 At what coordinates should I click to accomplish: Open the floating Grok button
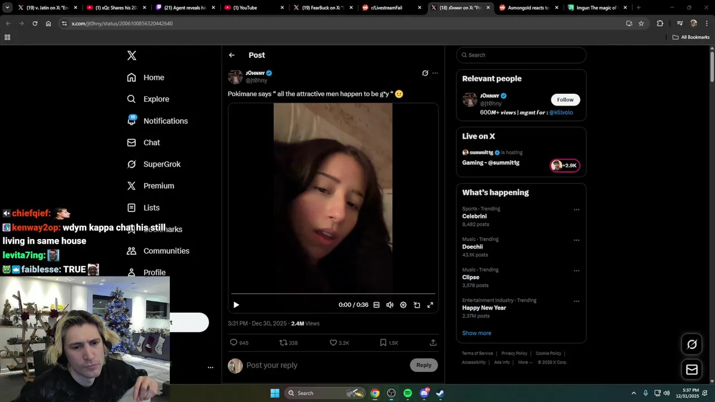click(x=692, y=344)
